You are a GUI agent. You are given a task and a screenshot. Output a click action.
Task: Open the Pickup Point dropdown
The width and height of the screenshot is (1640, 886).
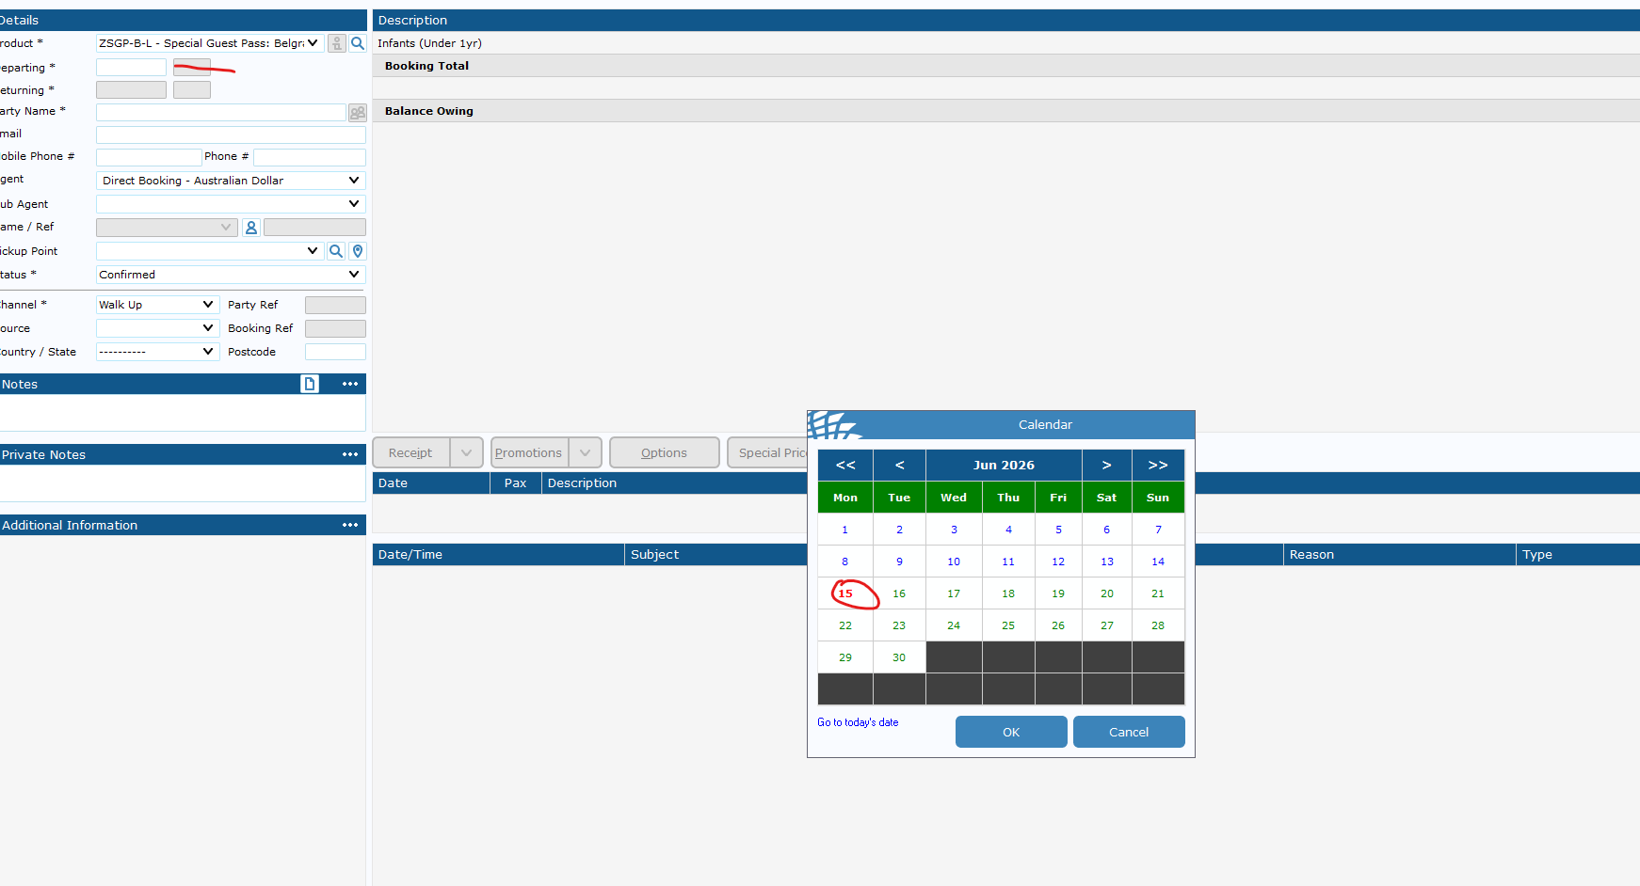pos(210,251)
